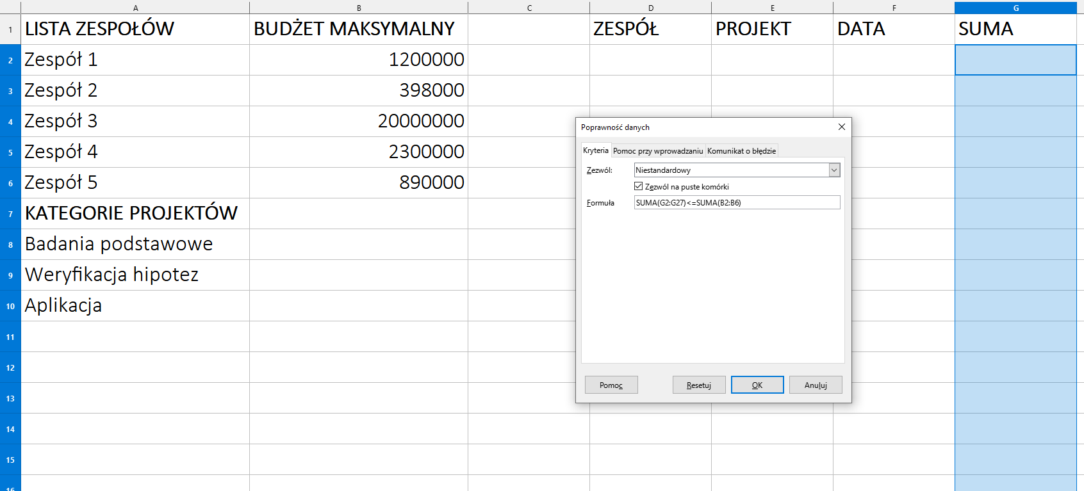Select the SUMA header cell
Screen dimensions: 1084x491
tap(1015, 29)
